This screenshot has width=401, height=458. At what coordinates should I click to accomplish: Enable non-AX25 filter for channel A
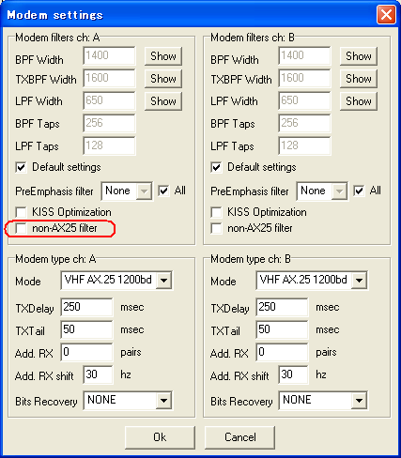pyautogui.click(x=21, y=228)
